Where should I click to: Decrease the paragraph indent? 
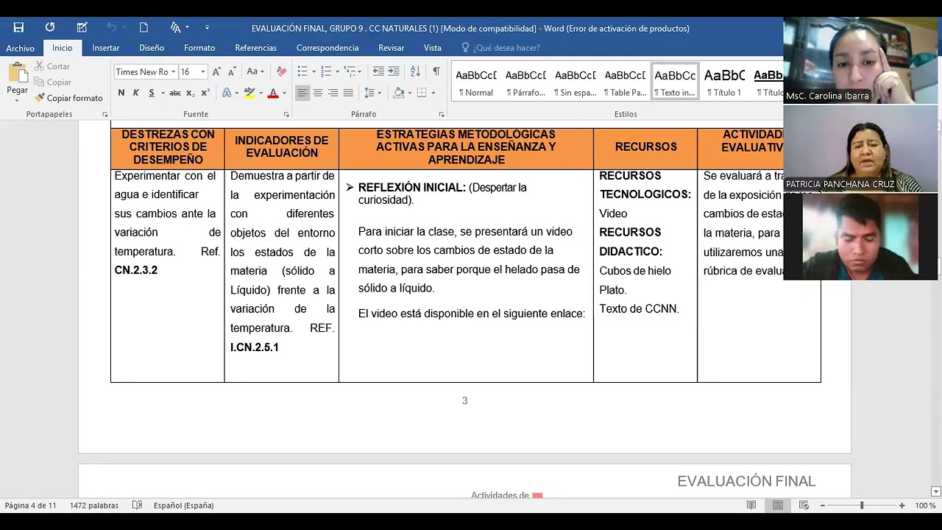pos(378,71)
